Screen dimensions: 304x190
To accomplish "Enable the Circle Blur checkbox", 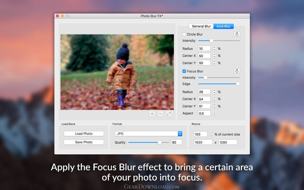I will [x=184, y=34].
